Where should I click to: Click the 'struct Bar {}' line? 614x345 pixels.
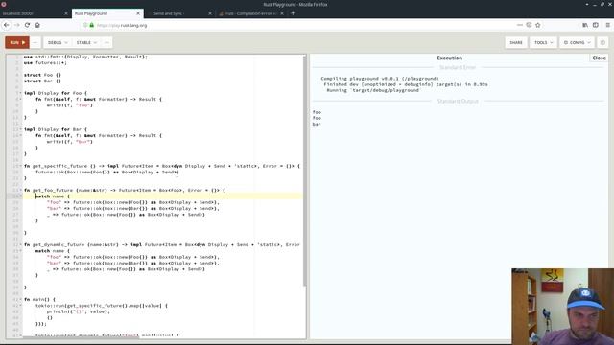[x=42, y=80]
